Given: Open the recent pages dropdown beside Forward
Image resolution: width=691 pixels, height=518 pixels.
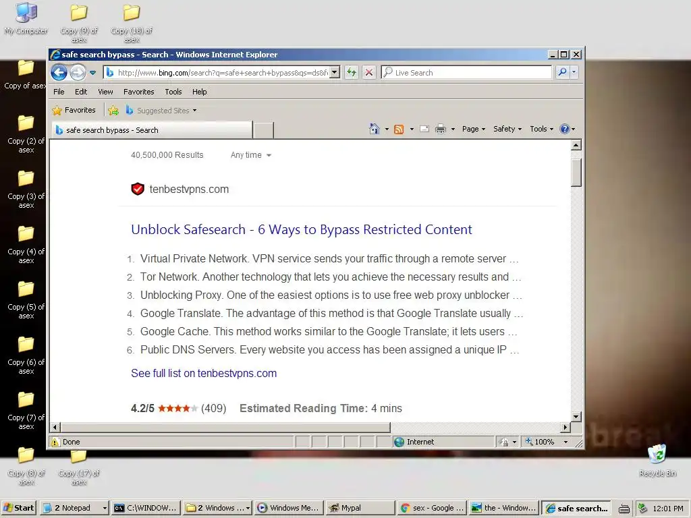Looking at the screenshot, I should (92, 73).
